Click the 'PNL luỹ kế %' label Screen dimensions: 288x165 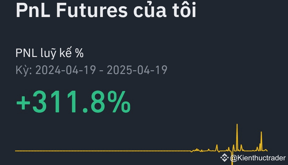pos(49,53)
